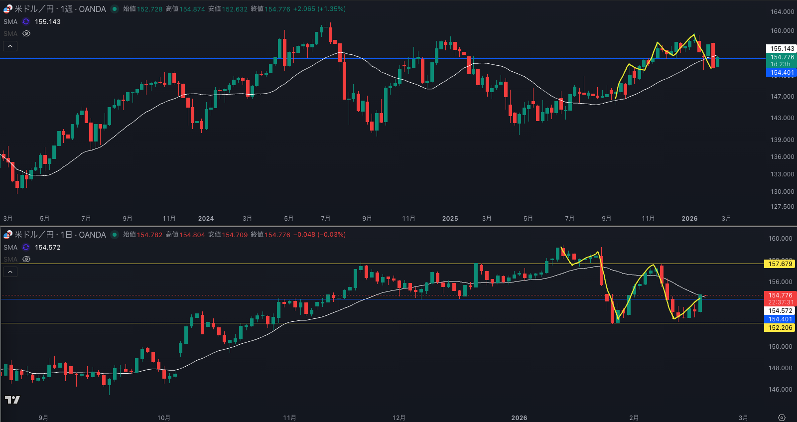797x422 pixels.
Task: Click the yellow 152.206 price line label
Action: pos(780,328)
